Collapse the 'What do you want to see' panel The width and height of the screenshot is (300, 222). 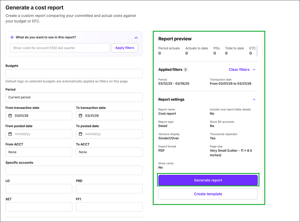point(136,38)
